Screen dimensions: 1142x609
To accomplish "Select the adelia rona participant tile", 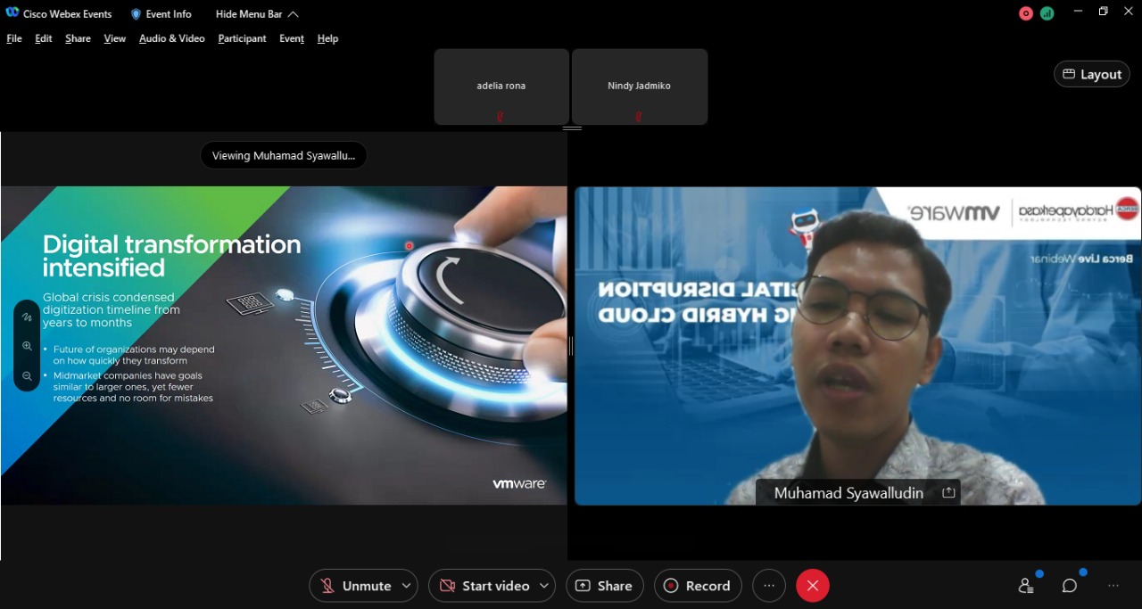I will pos(501,86).
